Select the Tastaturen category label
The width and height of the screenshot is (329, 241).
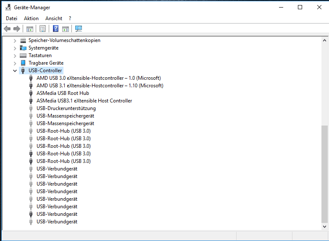tap(40, 55)
